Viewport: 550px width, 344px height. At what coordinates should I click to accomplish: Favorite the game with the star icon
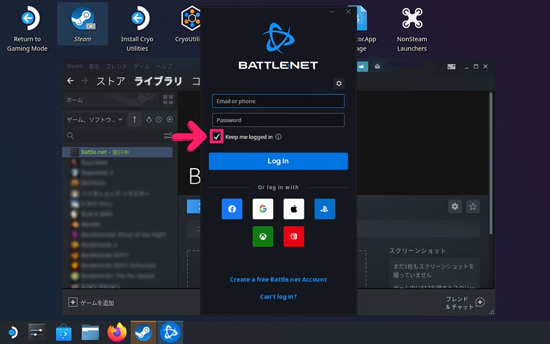coord(473,206)
